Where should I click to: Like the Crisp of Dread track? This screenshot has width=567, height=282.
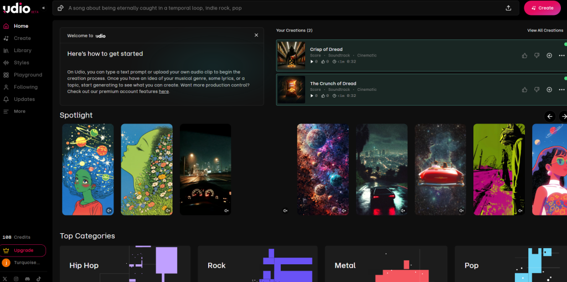pyautogui.click(x=524, y=55)
